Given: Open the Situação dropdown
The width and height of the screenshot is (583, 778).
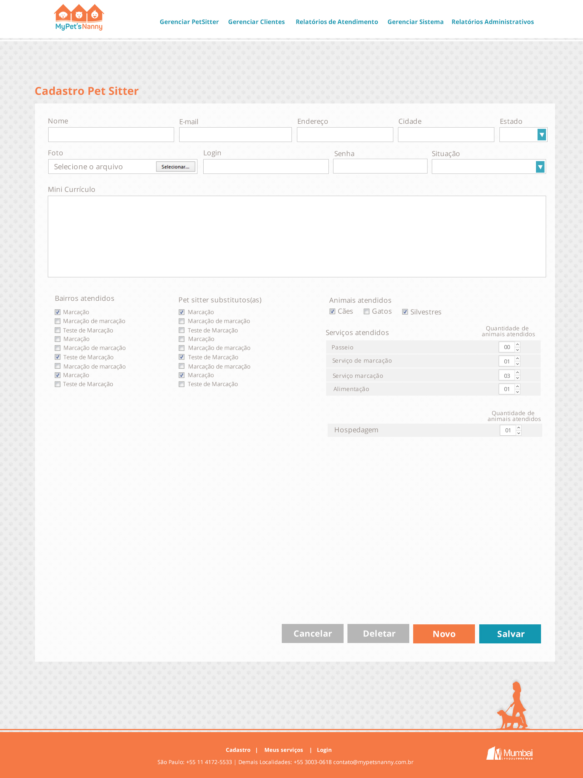Looking at the screenshot, I should point(540,167).
